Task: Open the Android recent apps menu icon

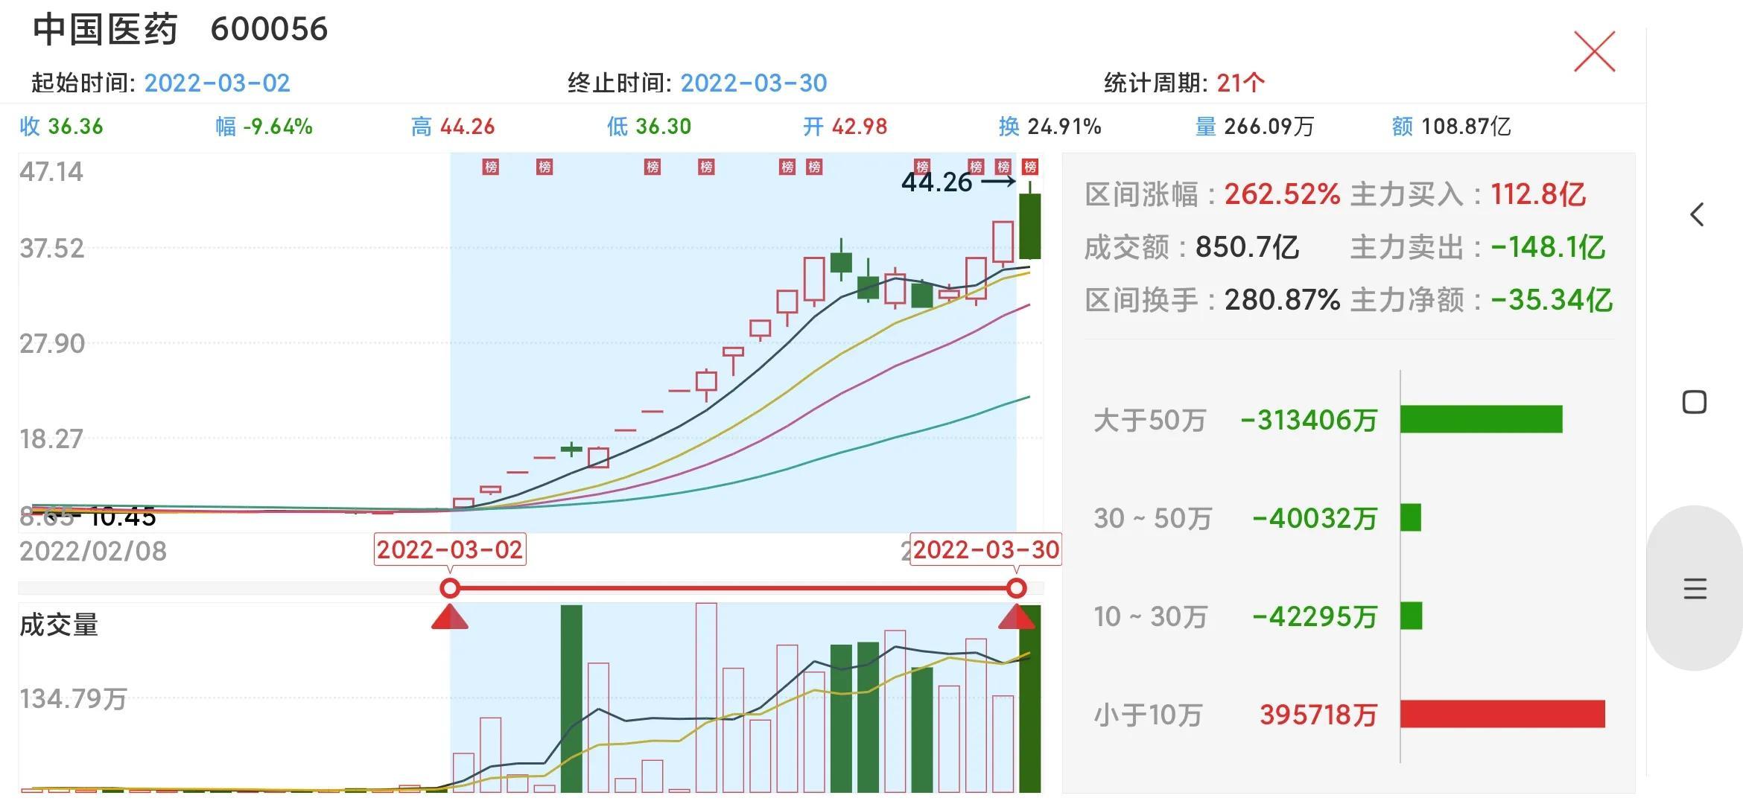Action: pos(1695,589)
